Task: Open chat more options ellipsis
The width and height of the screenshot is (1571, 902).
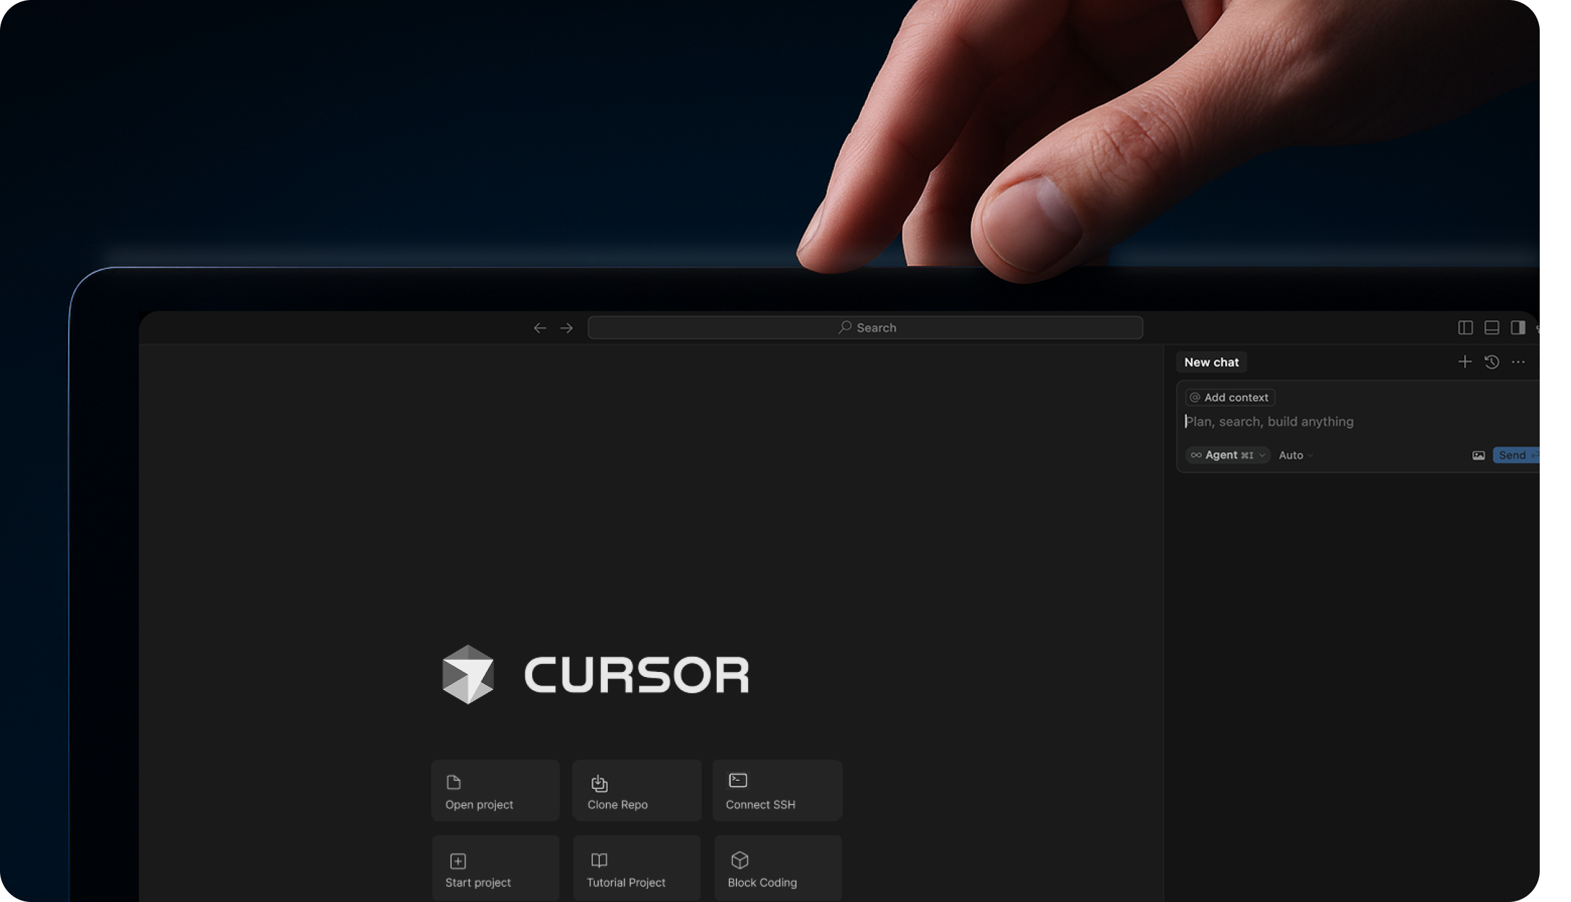Action: [x=1518, y=362]
